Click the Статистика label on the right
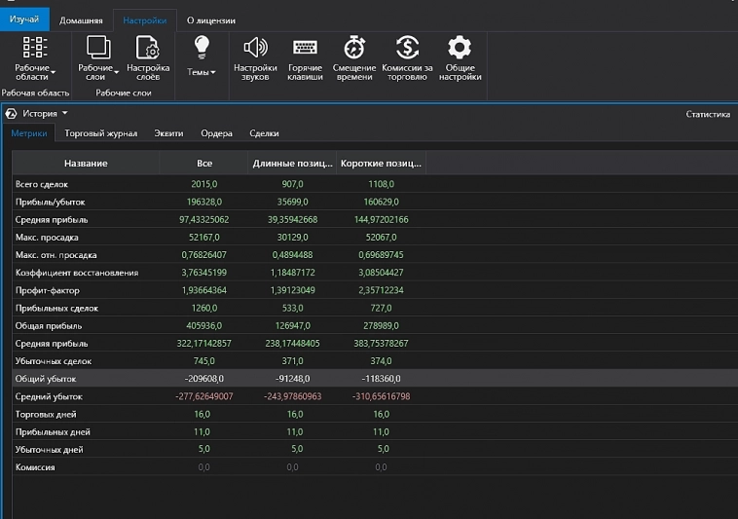Screen dimensions: 738x519 click(707, 114)
